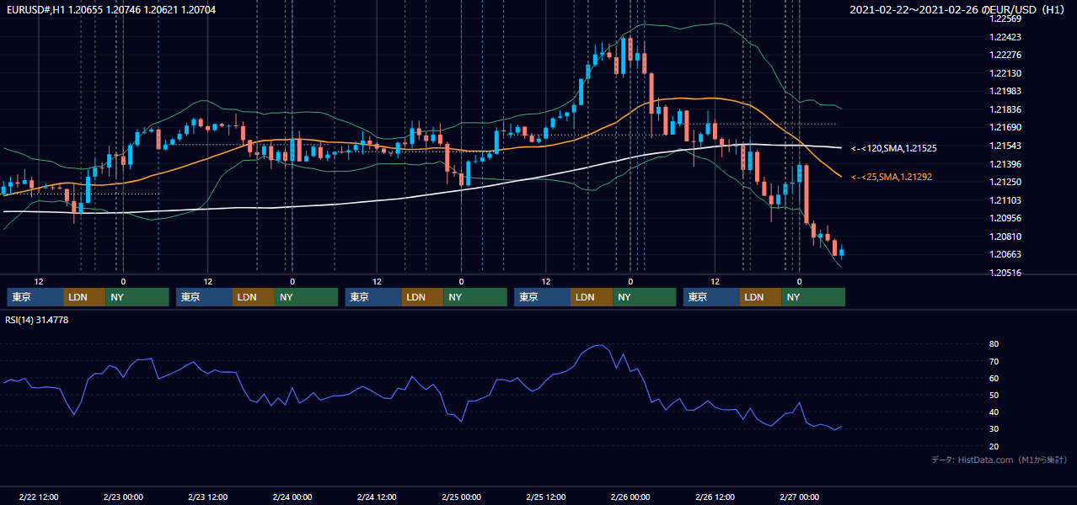Viewport: 1077px width, 505px height.
Task: Click the HistData.com data credit text
Action: pyautogui.click(x=999, y=460)
